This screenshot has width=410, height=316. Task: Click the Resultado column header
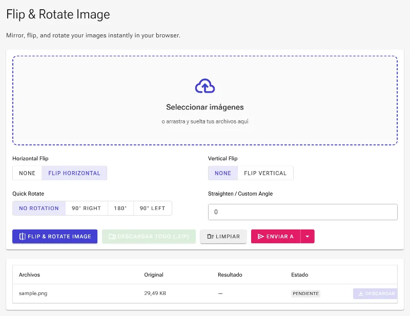tap(230, 275)
